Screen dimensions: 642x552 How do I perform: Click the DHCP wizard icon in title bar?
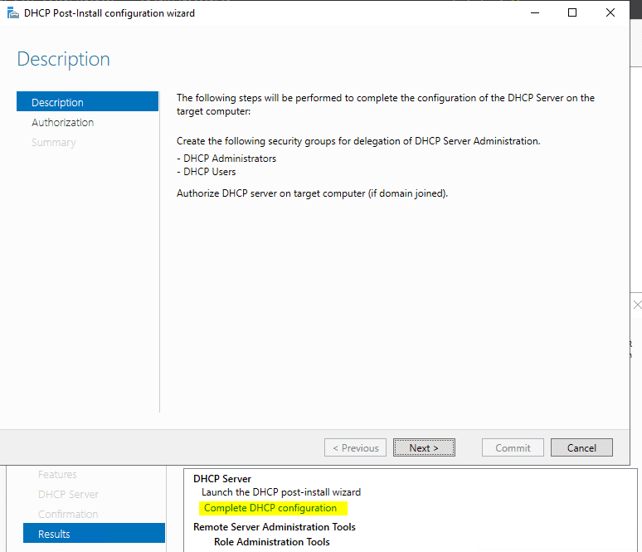(x=12, y=13)
